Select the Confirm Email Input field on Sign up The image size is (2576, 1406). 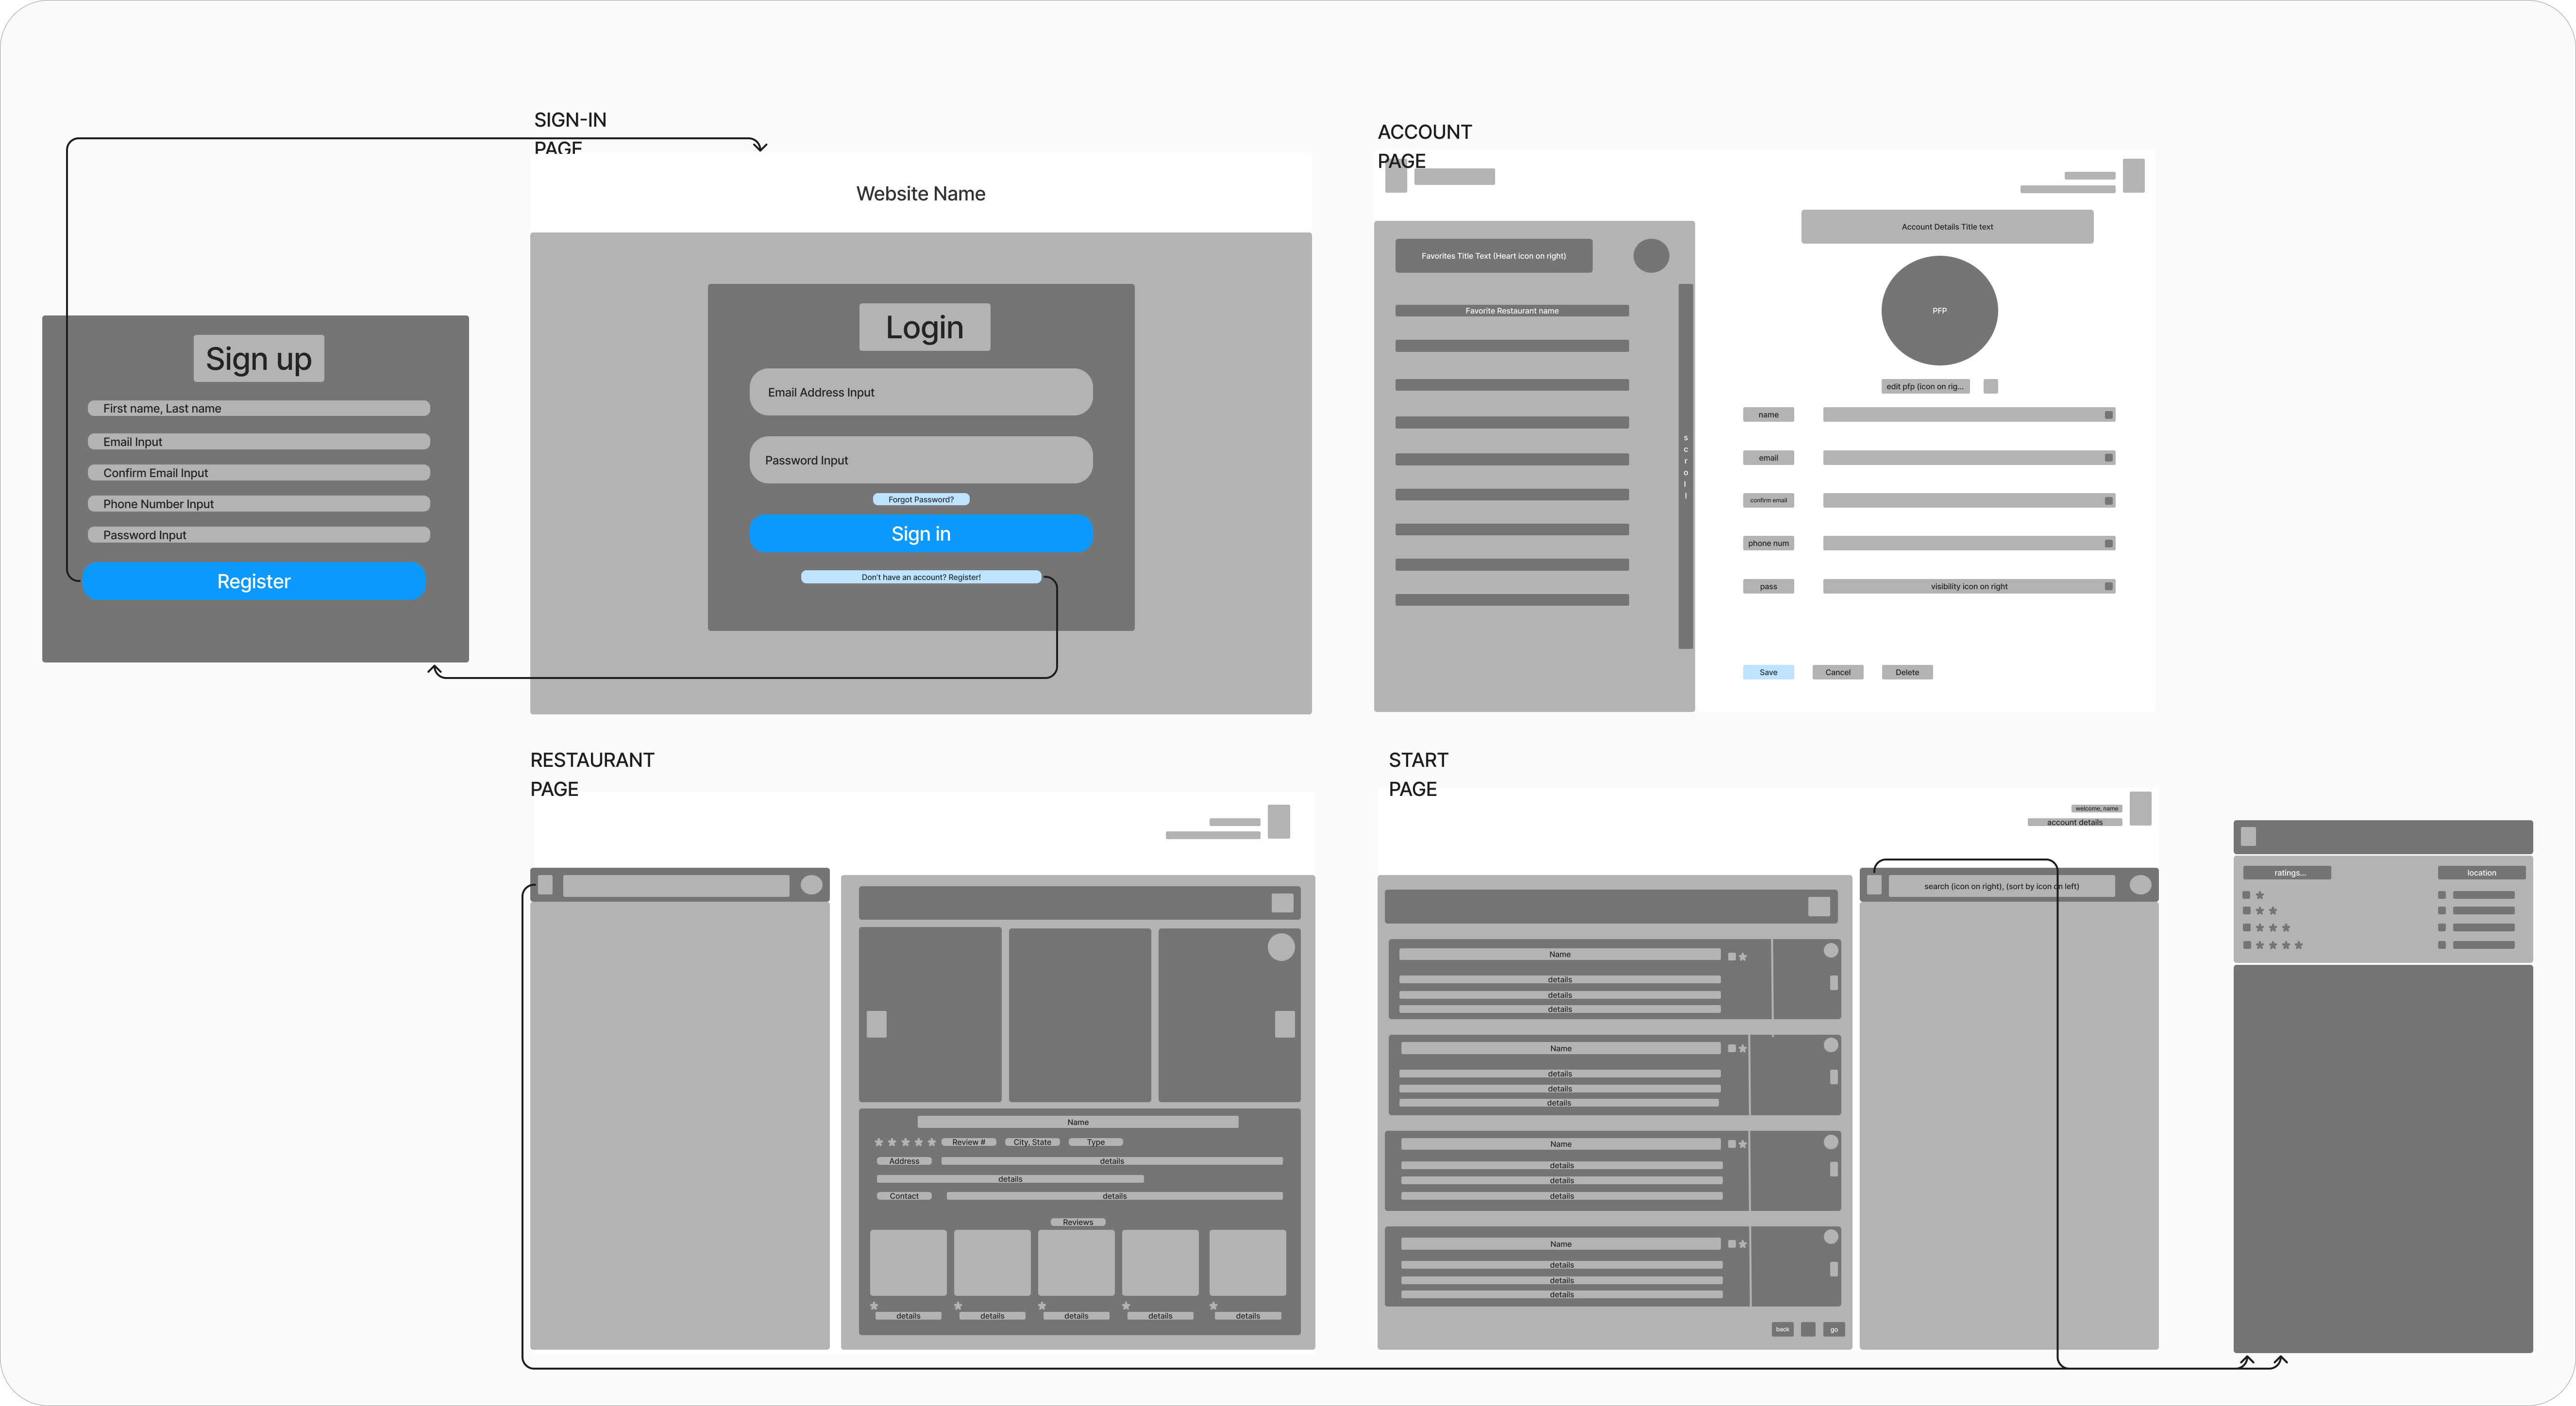(x=259, y=473)
